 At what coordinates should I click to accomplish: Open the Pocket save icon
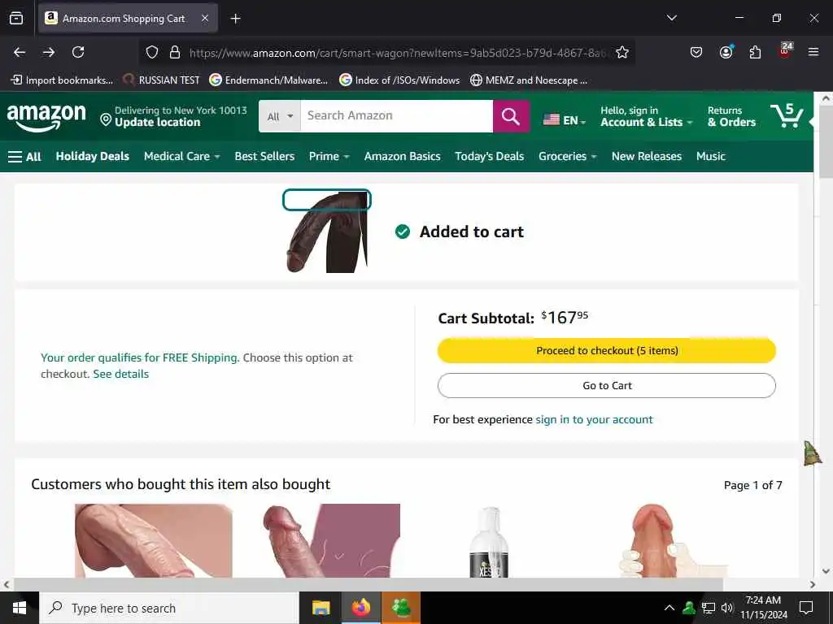(696, 52)
